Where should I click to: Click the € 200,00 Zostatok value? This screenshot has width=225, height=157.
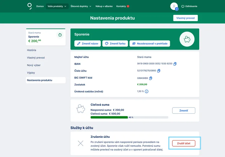tap(142, 84)
